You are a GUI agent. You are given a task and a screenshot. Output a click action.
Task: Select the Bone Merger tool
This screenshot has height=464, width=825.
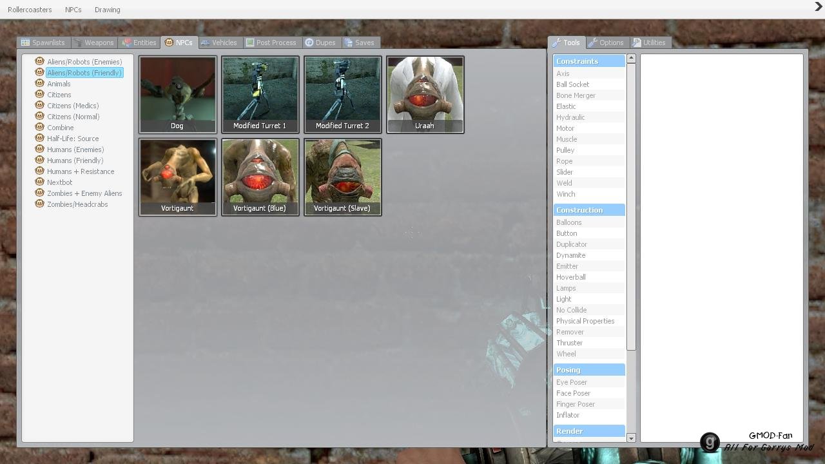589,95
